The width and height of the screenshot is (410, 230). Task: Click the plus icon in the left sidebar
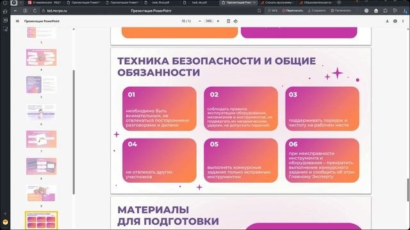coord(5,213)
